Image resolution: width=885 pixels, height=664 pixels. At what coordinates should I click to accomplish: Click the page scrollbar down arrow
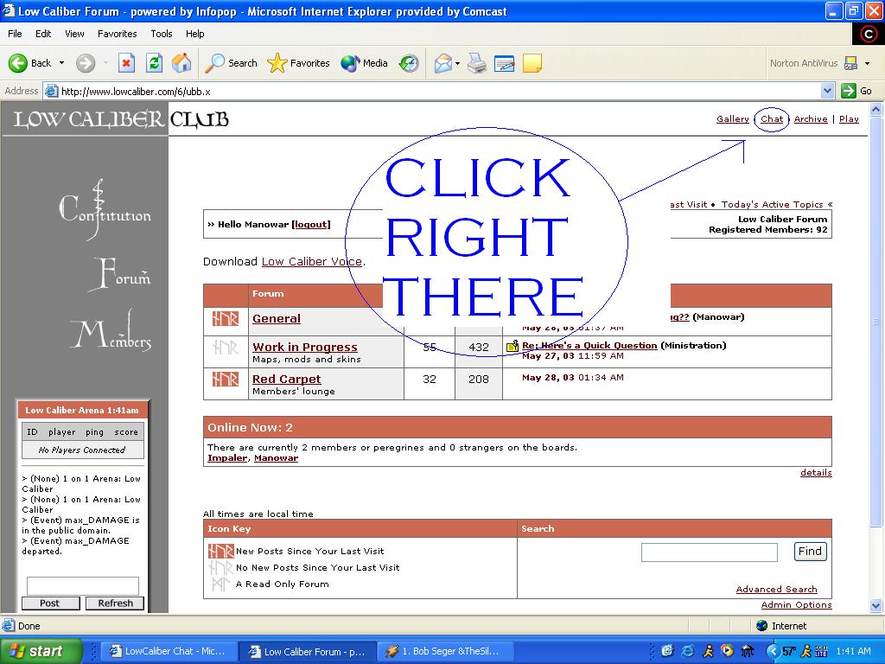pos(876,605)
